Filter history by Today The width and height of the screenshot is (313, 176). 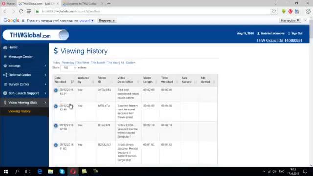click(56, 63)
